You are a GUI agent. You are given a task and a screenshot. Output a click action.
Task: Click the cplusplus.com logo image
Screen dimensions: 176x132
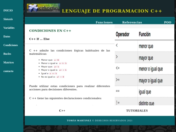(43, 8)
